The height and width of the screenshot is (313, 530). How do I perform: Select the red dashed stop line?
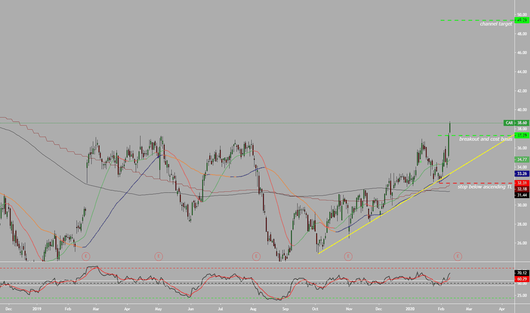point(477,183)
